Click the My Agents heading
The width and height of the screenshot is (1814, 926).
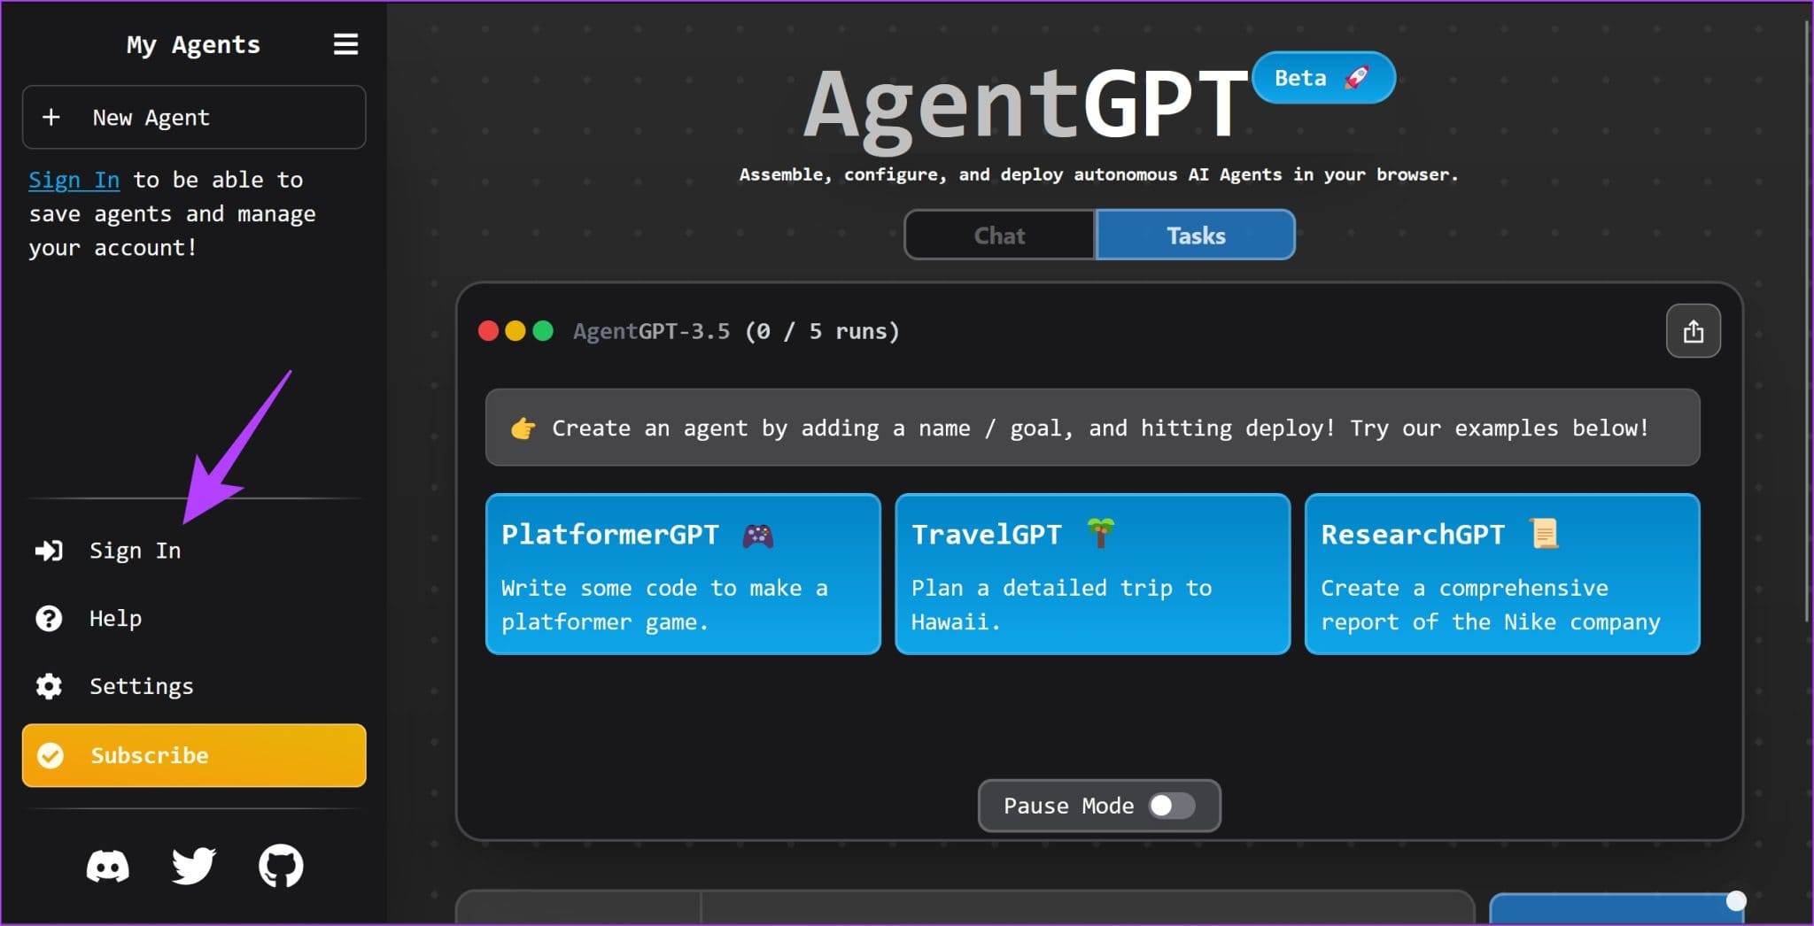(193, 44)
